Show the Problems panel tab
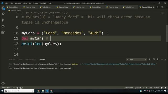 12,59
